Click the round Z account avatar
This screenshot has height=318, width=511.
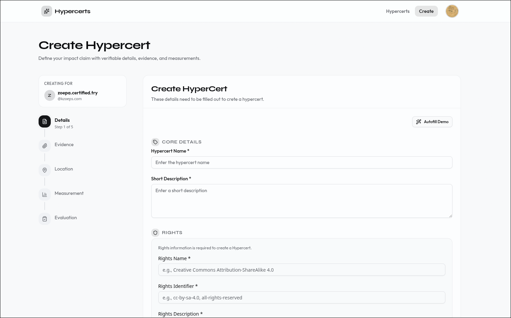tap(50, 95)
